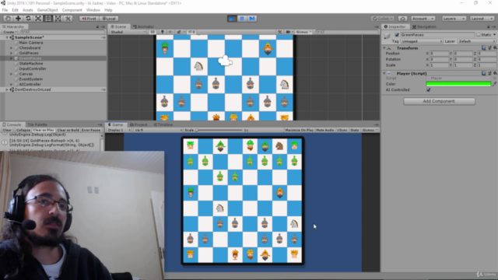
Task: Toggle the AI Controlled checkbox
Action: pyautogui.click(x=429, y=90)
